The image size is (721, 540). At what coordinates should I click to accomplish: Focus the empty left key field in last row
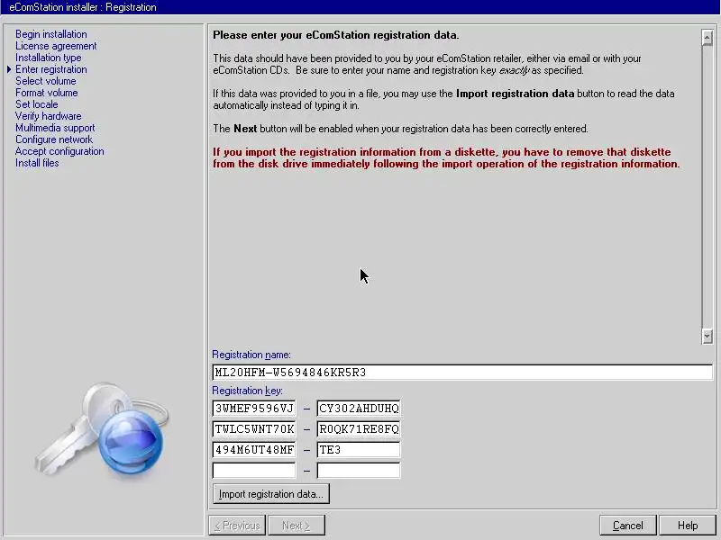254,470
